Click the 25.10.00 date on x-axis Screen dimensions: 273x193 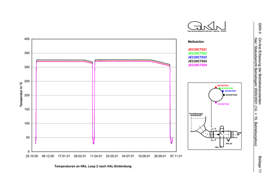tap(32, 156)
